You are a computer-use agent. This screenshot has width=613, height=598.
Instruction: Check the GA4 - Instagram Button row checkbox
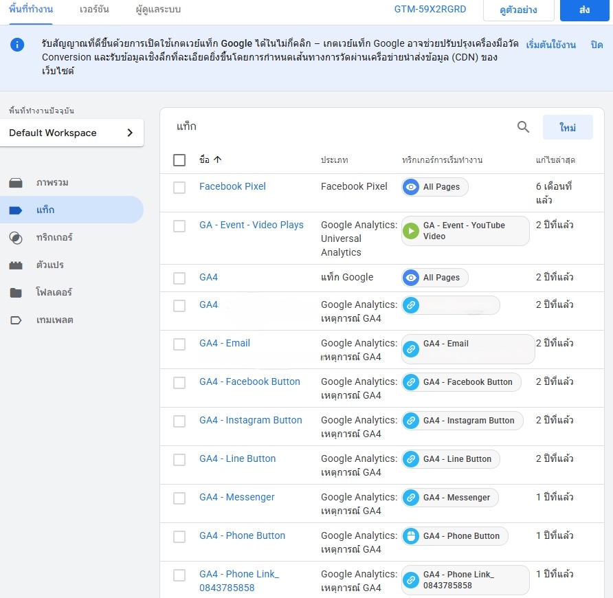[x=179, y=421]
